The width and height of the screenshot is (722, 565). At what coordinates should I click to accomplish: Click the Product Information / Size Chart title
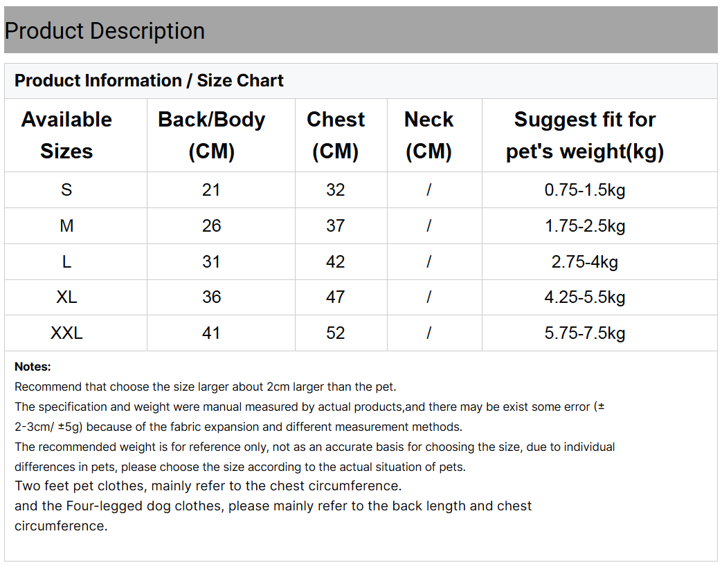(149, 81)
